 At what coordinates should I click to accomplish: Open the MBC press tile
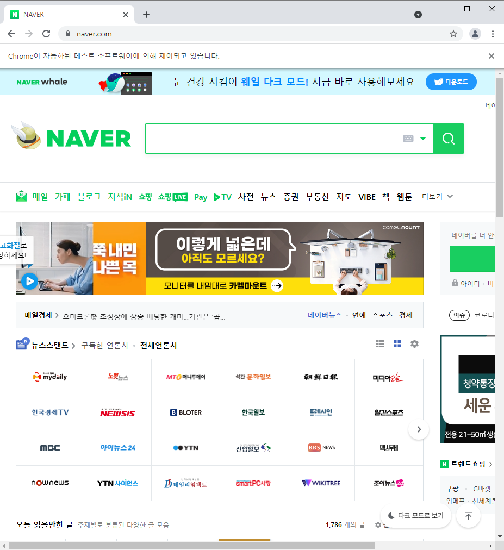tap(50, 448)
